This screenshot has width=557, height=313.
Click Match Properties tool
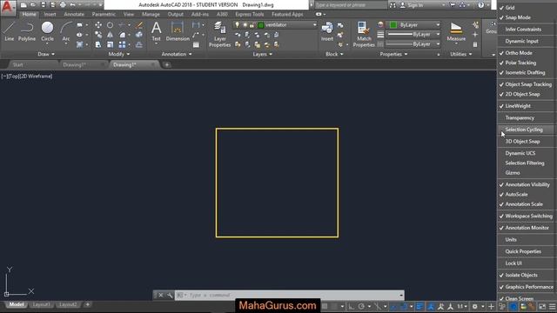point(364,34)
